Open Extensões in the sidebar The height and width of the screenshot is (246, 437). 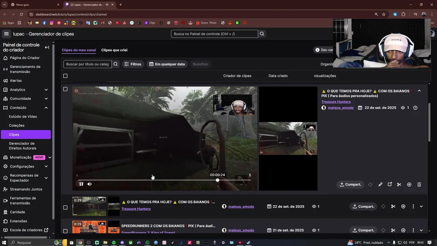pyautogui.click(x=18, y=221)
